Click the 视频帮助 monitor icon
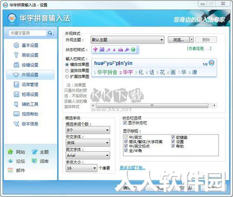 point(16,114)
